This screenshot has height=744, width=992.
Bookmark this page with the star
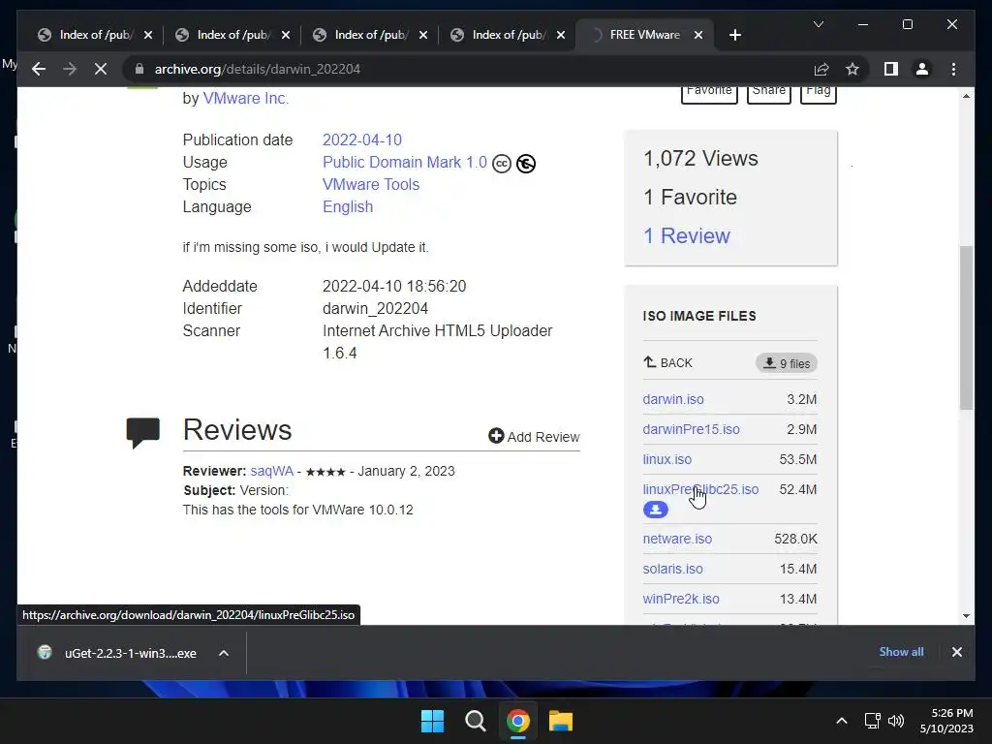click(852, 69)
